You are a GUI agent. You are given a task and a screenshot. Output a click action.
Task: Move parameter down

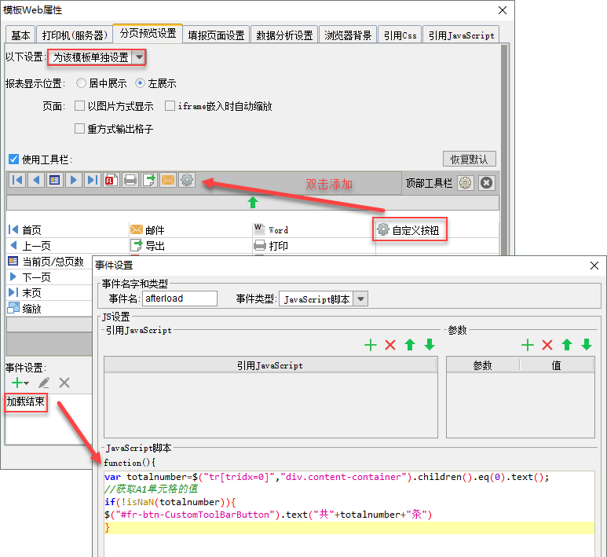coord(587,345)
